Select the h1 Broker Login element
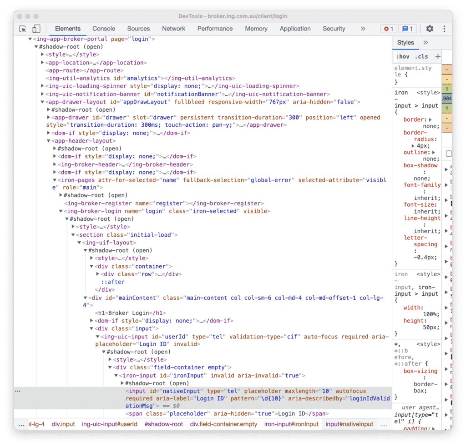The image size is (466, 447). (x=131, y=313)
